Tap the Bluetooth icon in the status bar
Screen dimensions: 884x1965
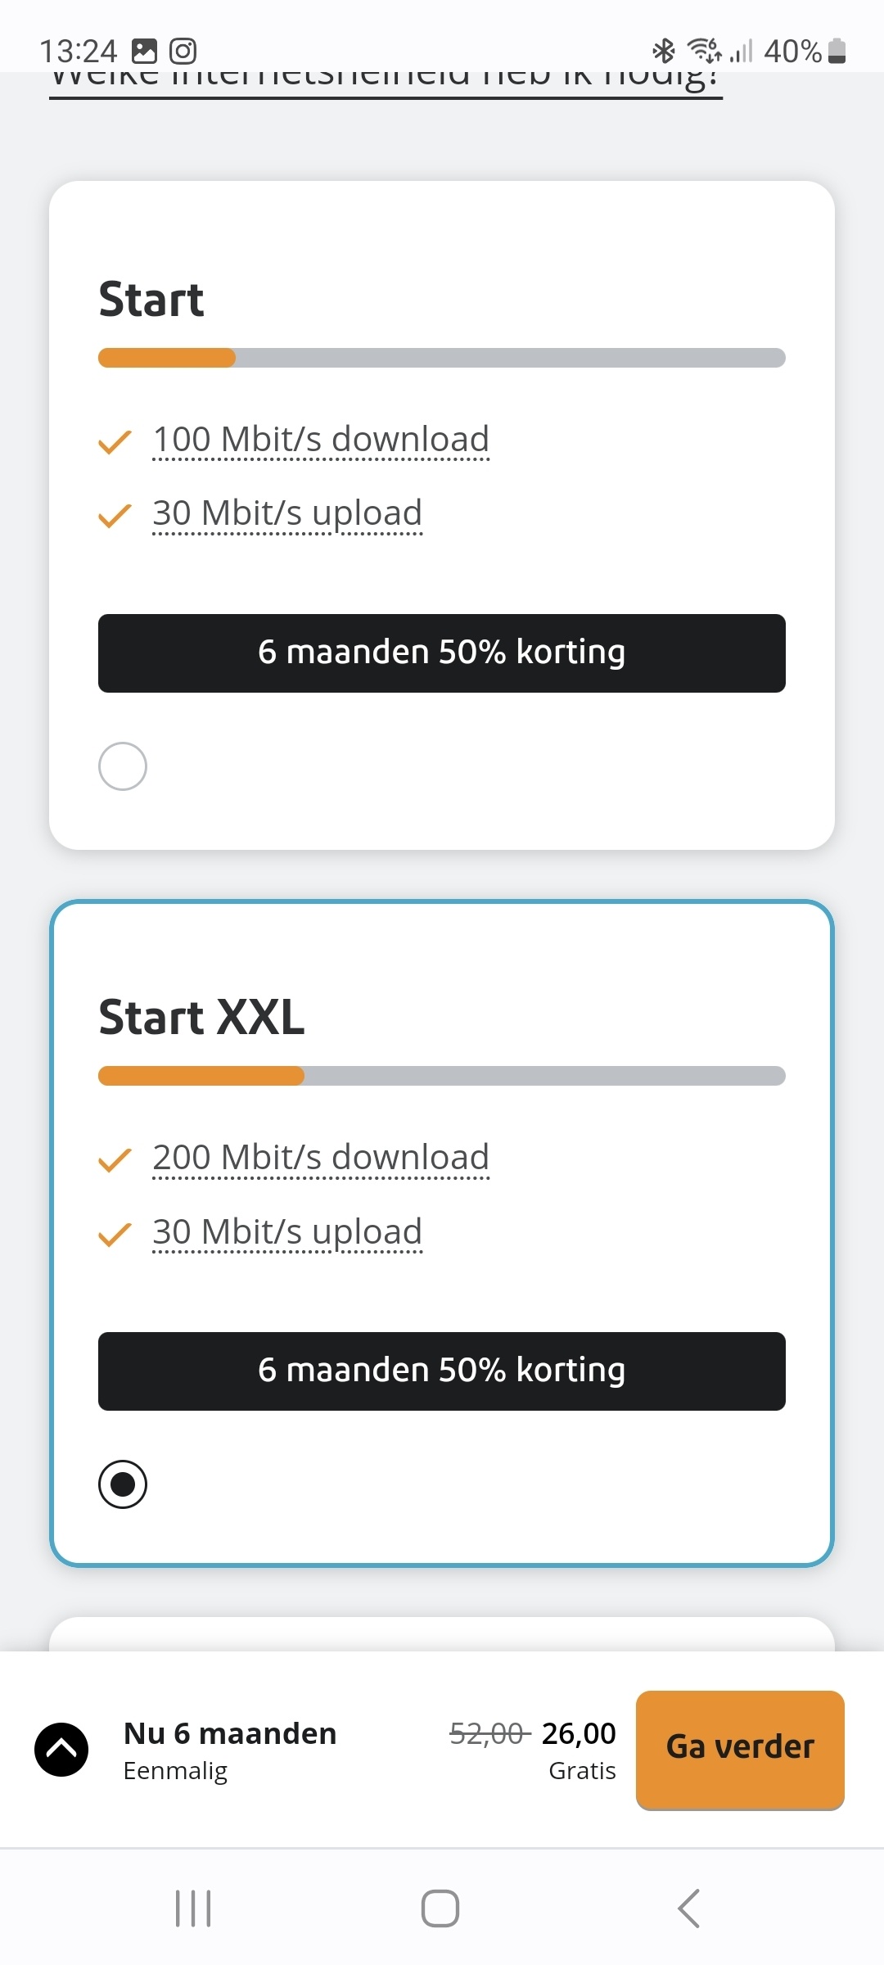pyautogui.click(x=663, y=51)
